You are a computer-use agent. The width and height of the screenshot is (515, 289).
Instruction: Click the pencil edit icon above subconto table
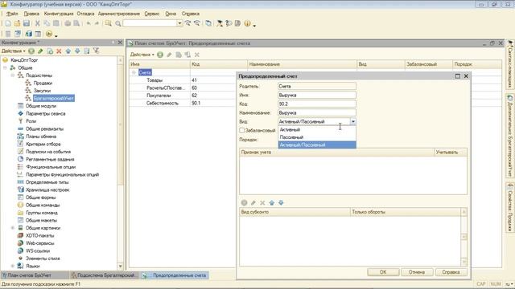click(253, 203)
